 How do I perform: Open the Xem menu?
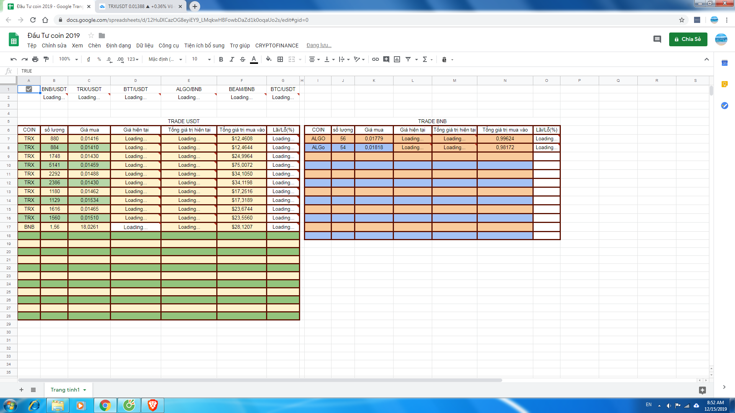77,46
